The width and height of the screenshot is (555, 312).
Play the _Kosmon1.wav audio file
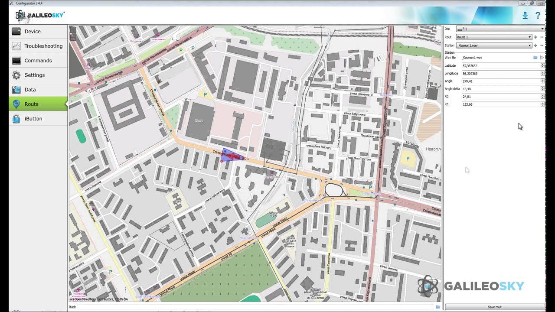tap(542, 58)
